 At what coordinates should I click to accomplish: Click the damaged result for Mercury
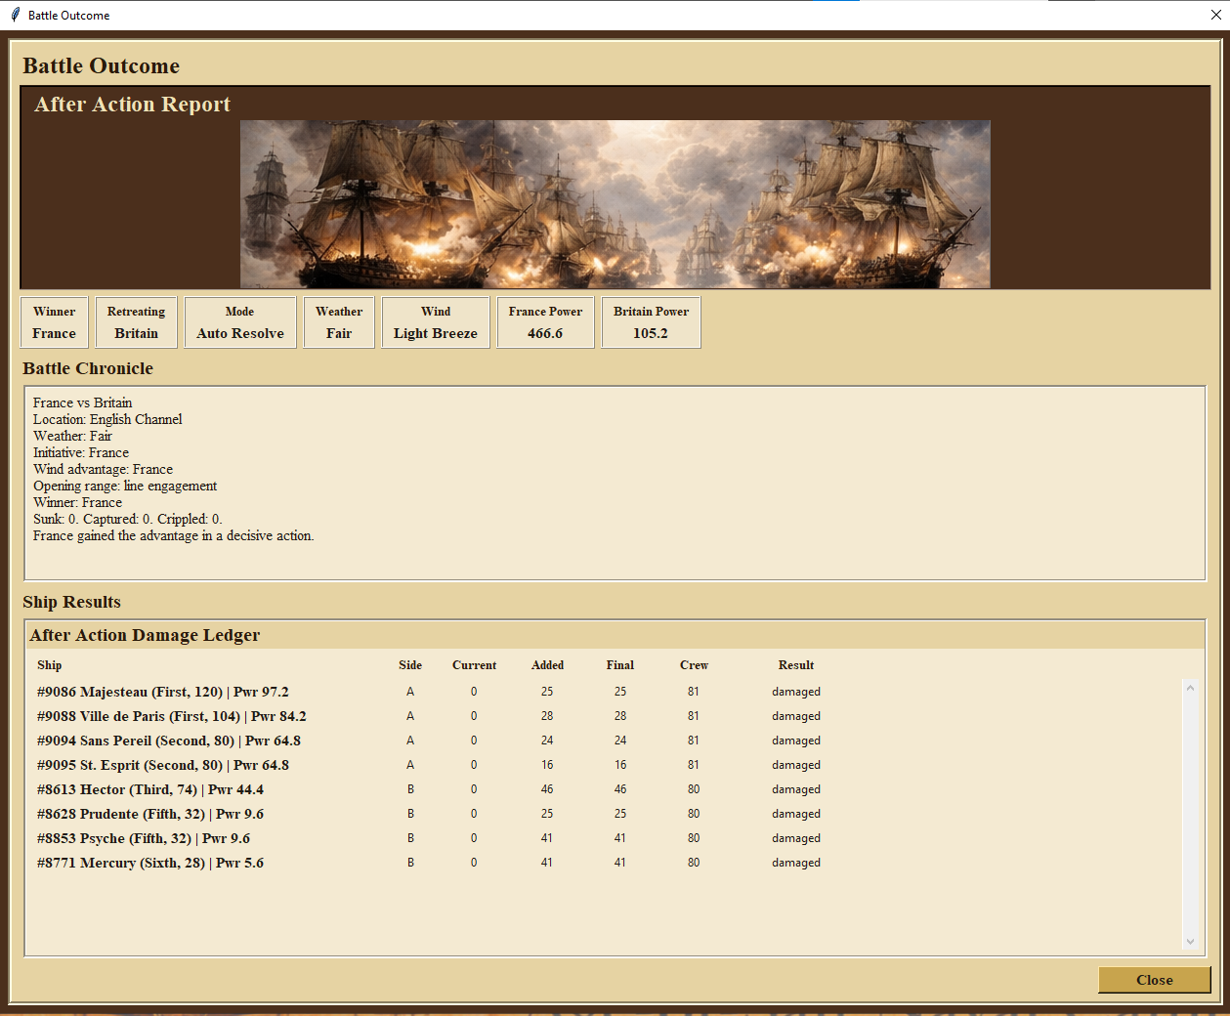point(796,863)
